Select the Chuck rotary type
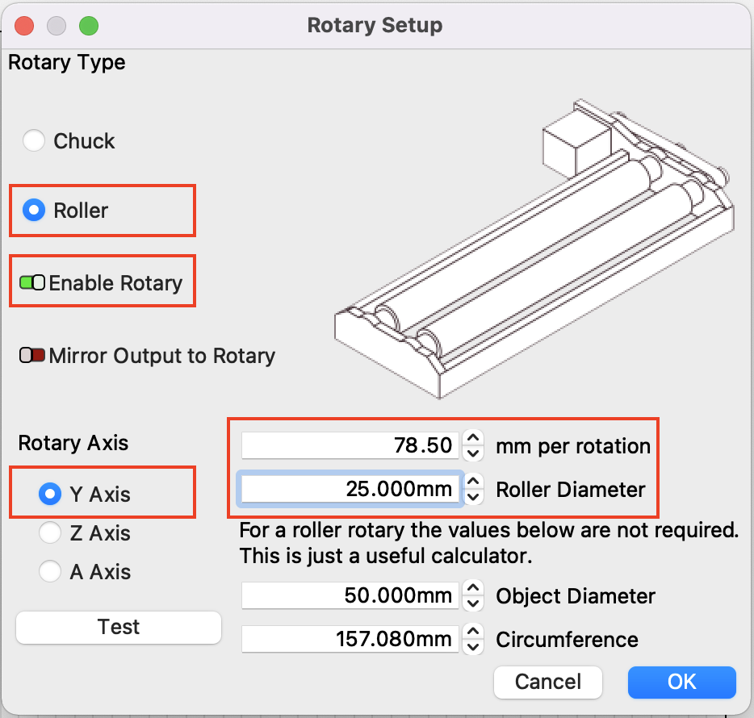754x718 pixels. coord(34,141)
